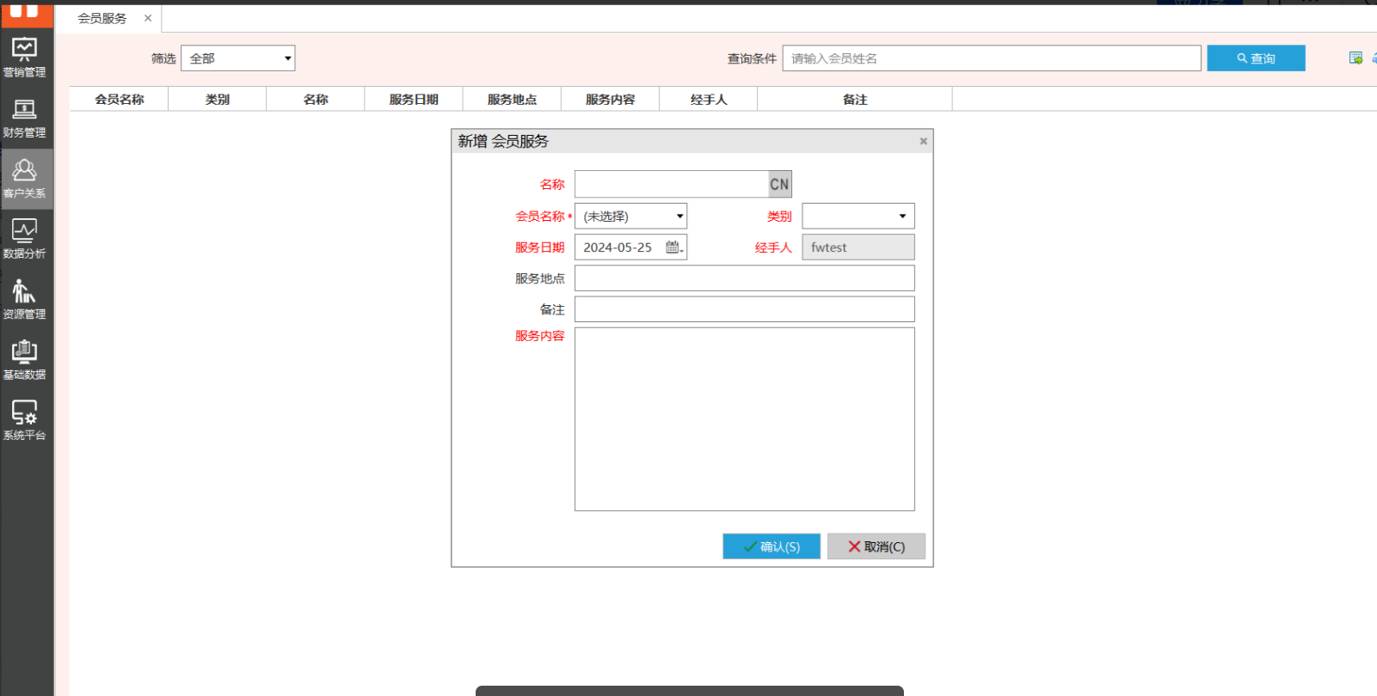Close the 新增 会员服务 dialog

[923, 141]
